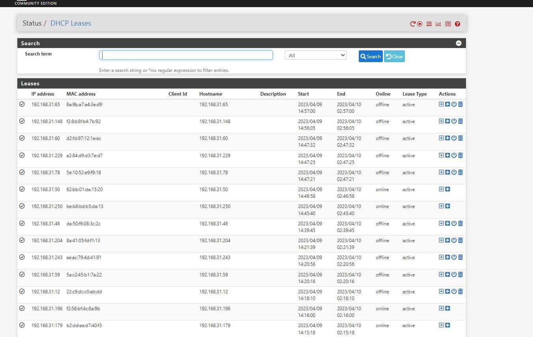
Task: Add static mapping for 192.168.31.196
Action: point(441,308)
